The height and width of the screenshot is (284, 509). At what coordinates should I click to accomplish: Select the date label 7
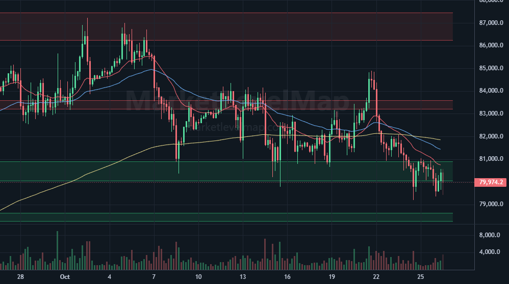[154, 277]
